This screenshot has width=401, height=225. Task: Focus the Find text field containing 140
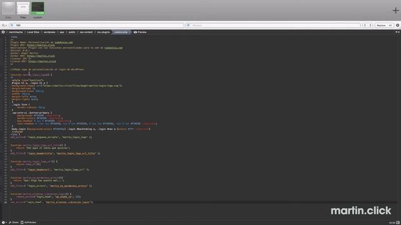pyautogui.click(x=96, y=25)
